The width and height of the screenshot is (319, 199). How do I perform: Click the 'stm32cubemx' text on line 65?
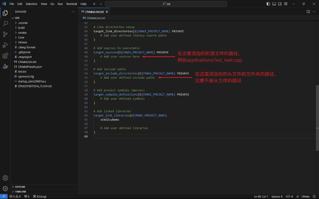(110, 120)
